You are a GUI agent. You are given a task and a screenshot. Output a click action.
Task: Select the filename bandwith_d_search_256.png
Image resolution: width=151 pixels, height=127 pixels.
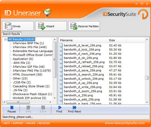tap(84, 75)
